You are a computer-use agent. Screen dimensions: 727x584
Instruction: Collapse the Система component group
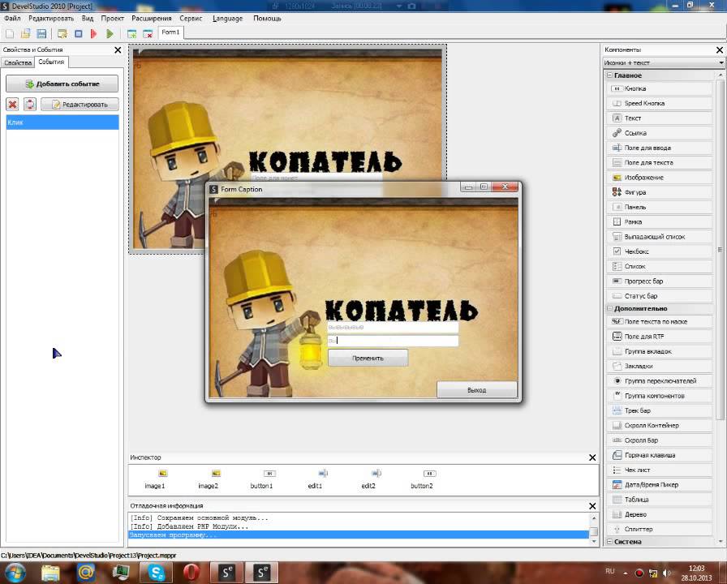click(609, 541)
